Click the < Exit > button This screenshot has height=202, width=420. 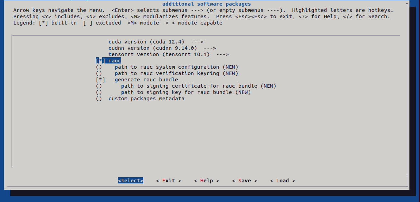coord(169,181)
